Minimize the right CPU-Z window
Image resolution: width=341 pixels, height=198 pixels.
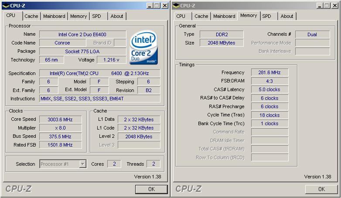click(319, 6)
